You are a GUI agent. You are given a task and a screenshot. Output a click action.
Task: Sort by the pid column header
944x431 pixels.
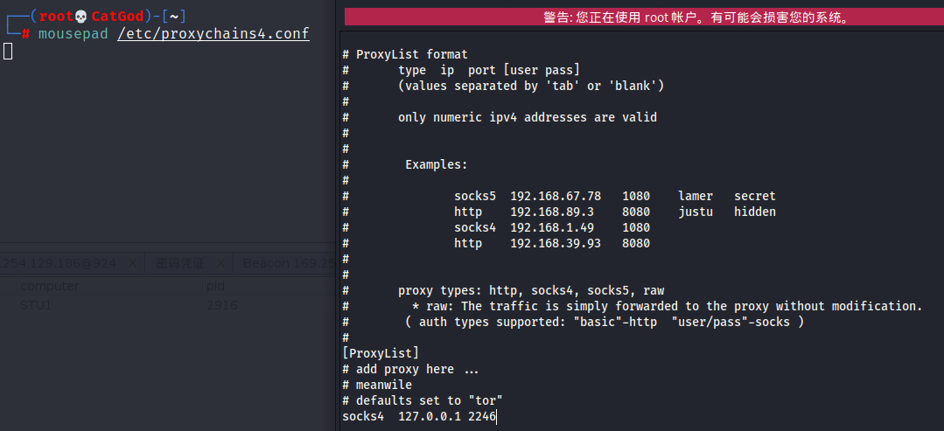(x=215, y=286)
